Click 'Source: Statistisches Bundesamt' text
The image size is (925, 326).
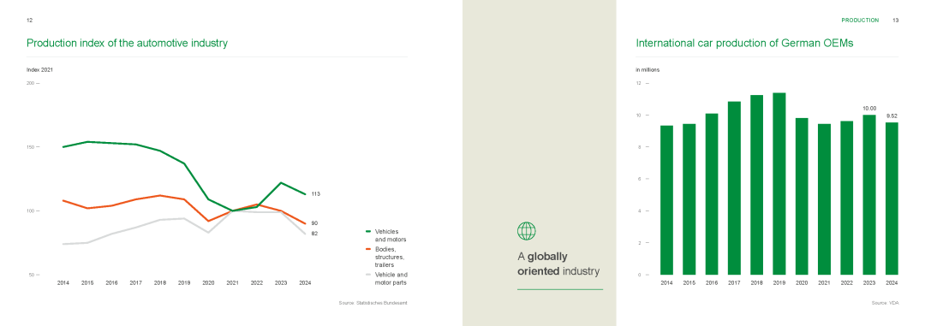click(373, 303)
